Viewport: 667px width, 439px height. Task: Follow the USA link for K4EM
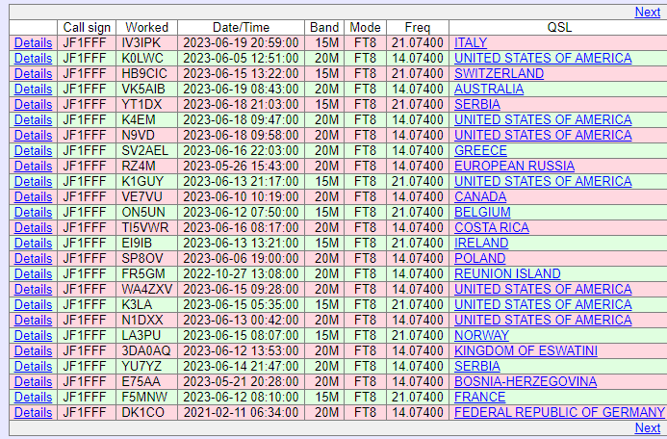543,120
